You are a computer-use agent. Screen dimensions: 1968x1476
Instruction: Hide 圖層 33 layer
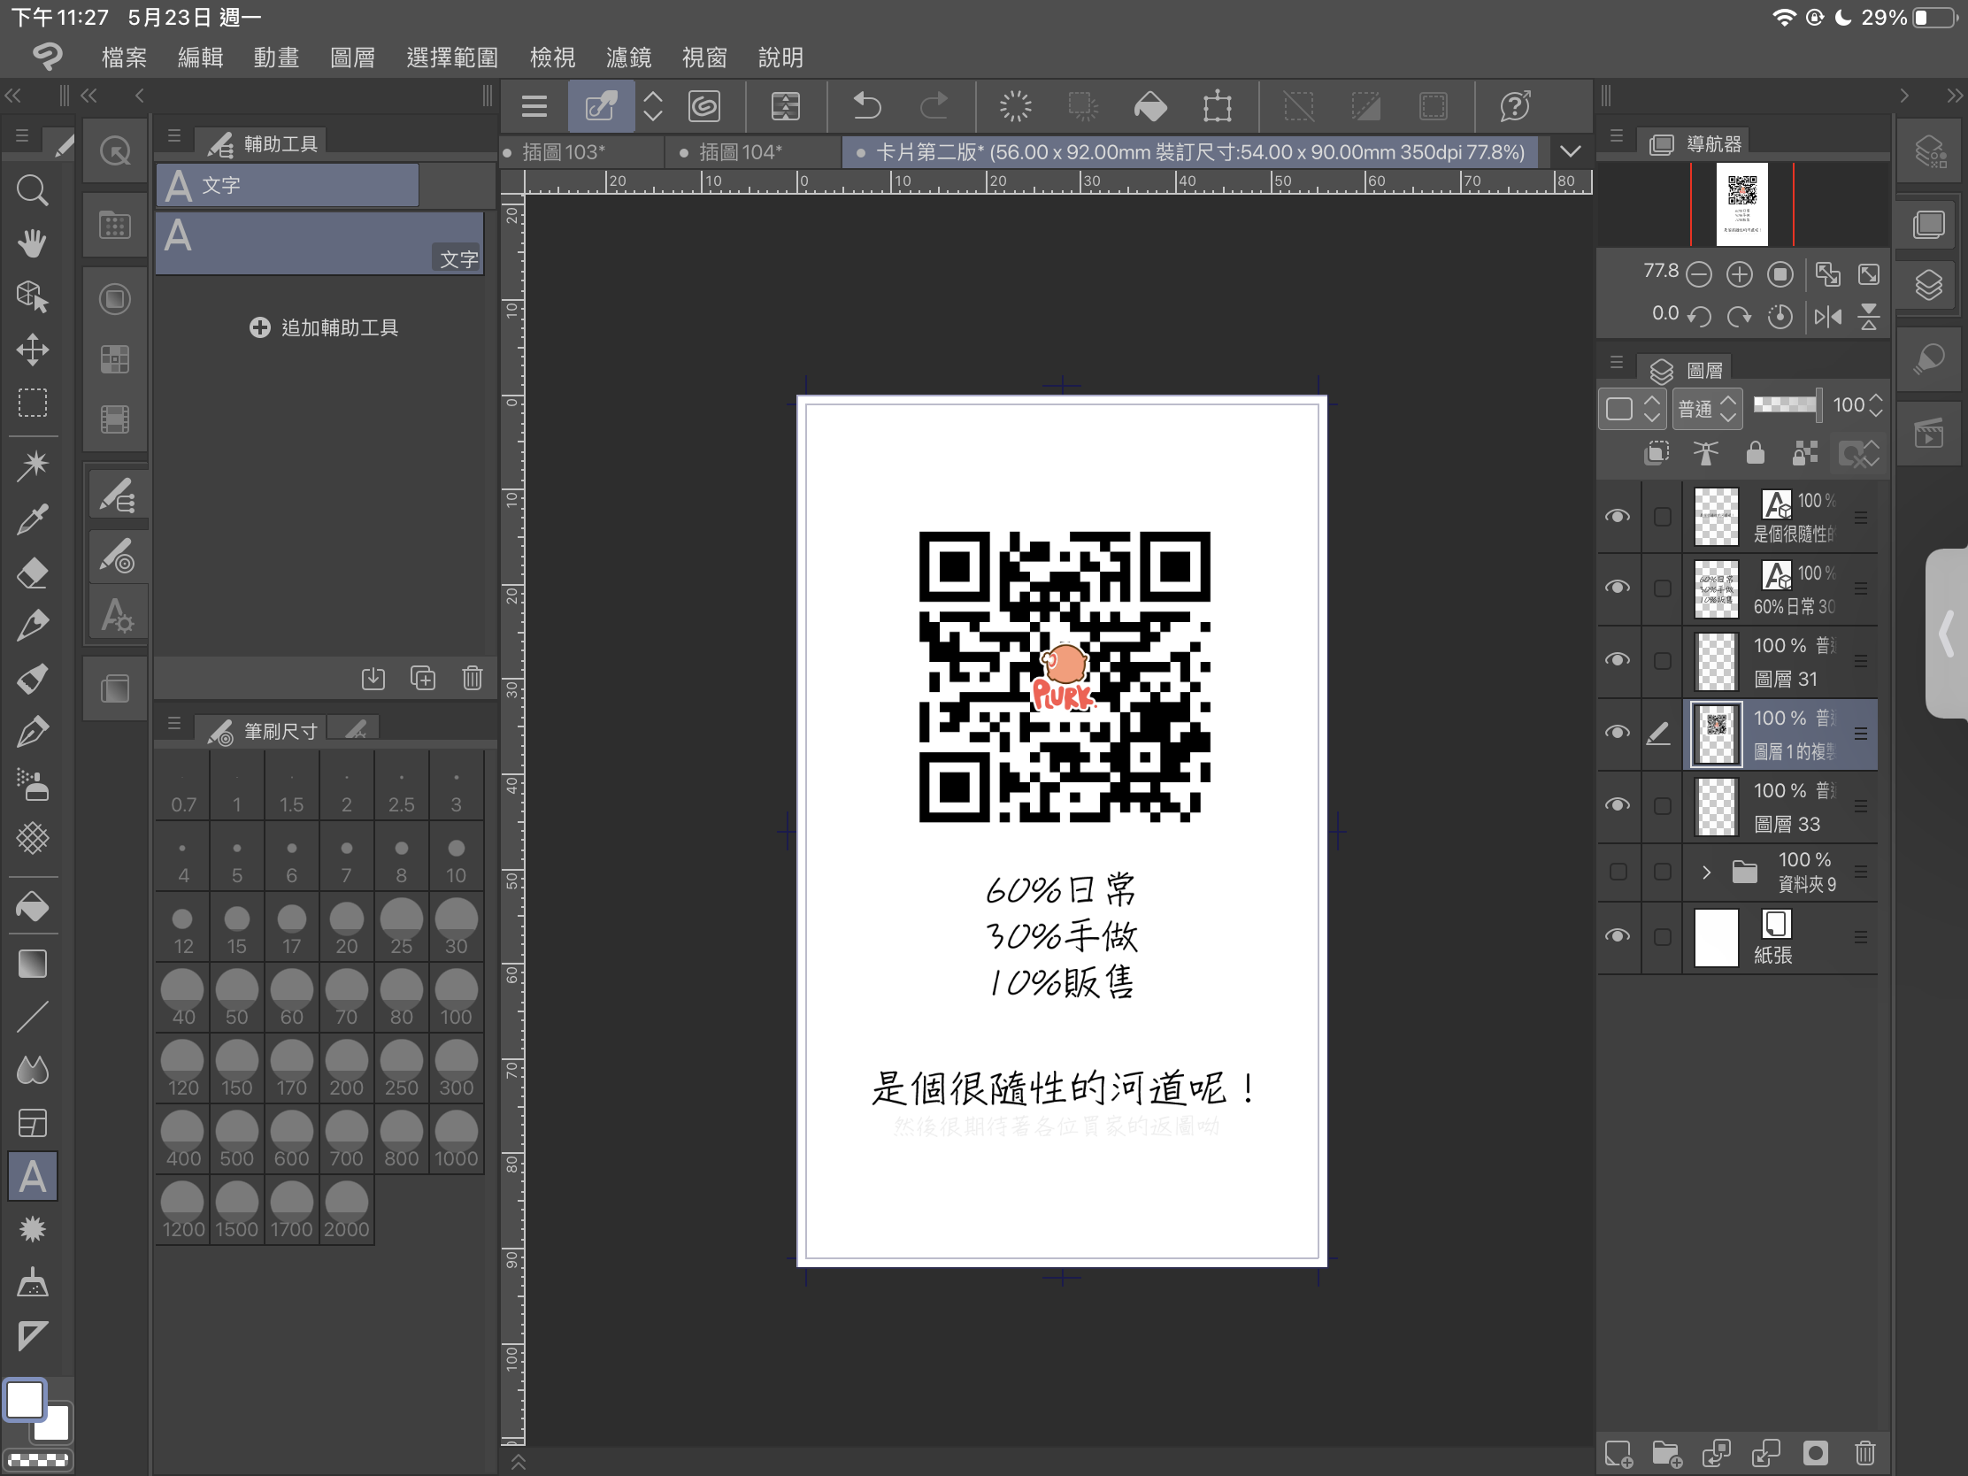pyautogui.click(x=1618, y=804)
